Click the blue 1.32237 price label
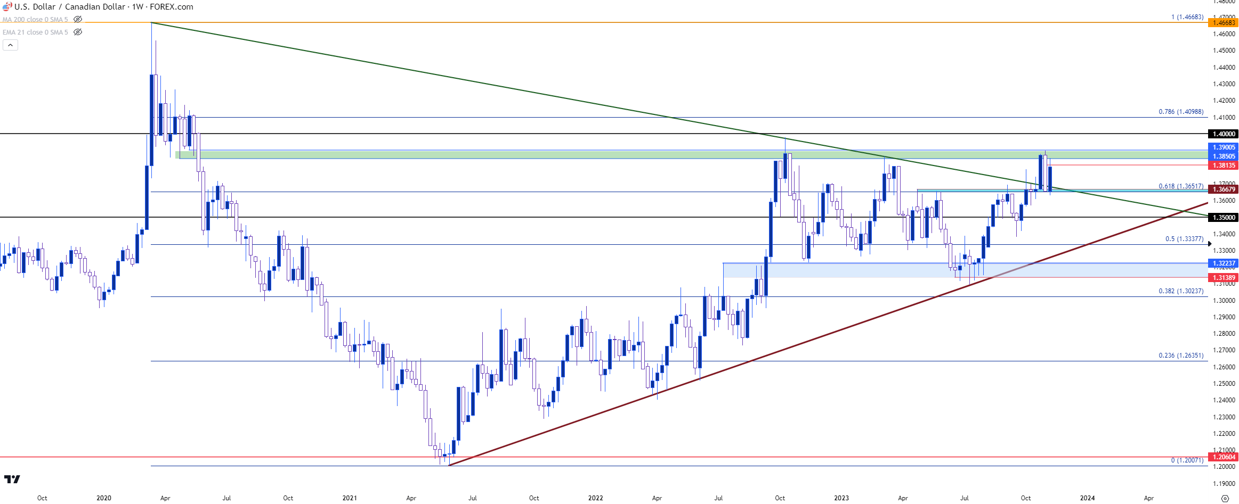This screenshot has height=504, width=1239. point(1223,263)
